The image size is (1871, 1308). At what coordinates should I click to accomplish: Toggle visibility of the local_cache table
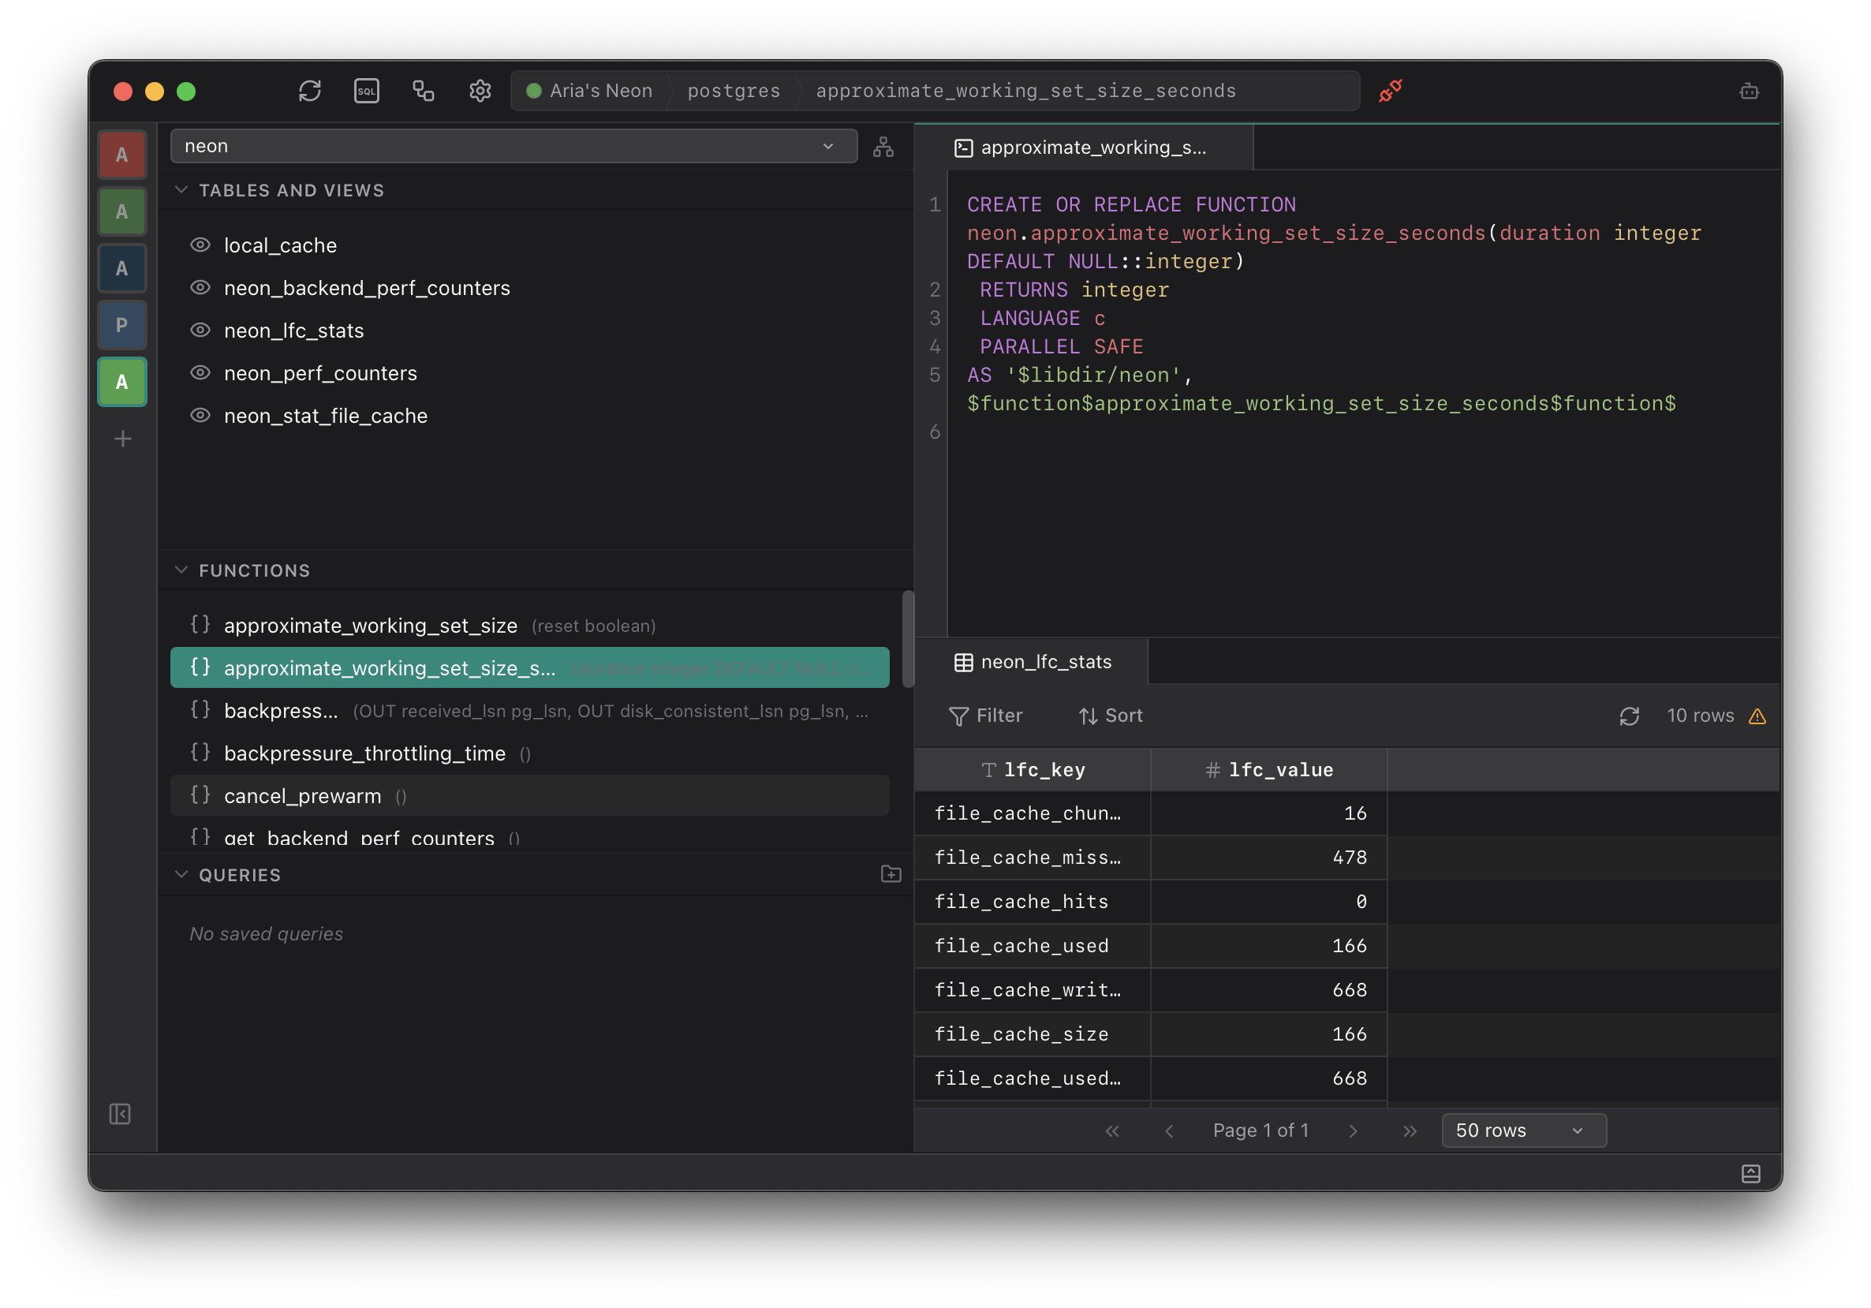(x=200, y=245)
